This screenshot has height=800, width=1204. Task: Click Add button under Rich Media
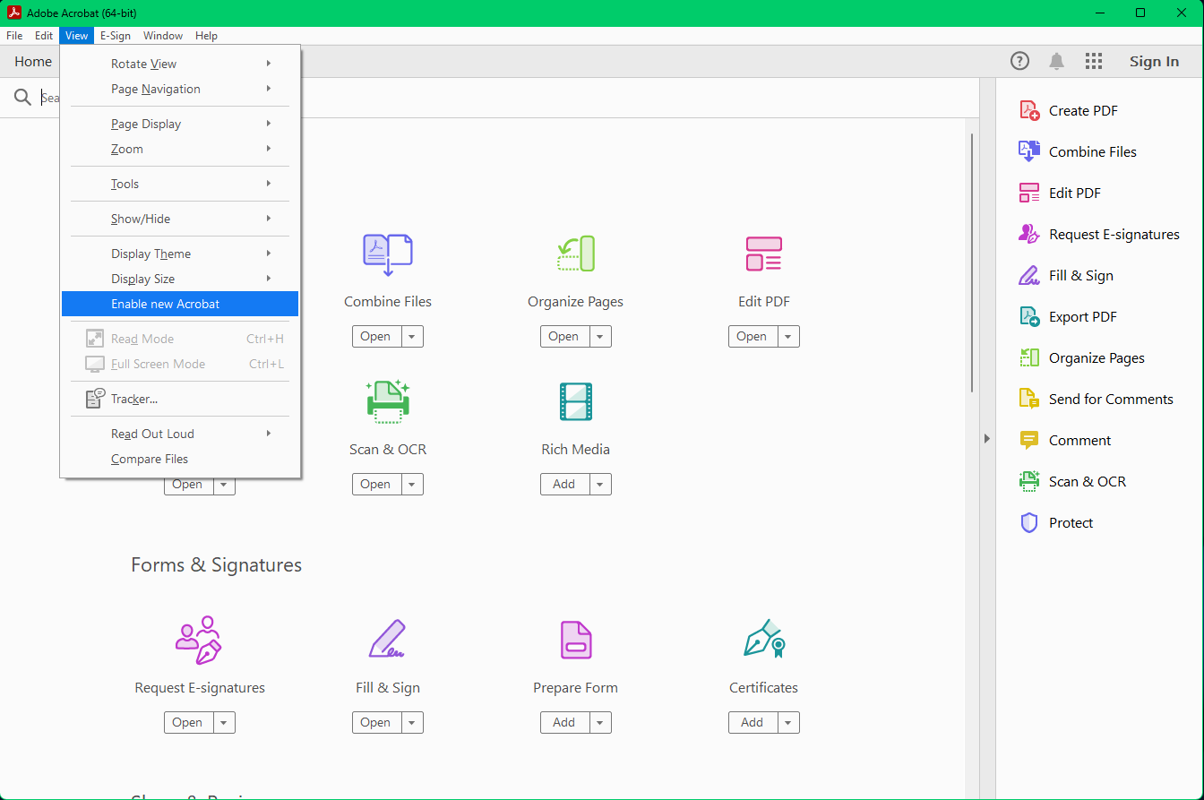(563, 484)
